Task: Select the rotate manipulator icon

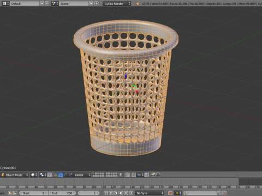Action: tap(65, 175)
